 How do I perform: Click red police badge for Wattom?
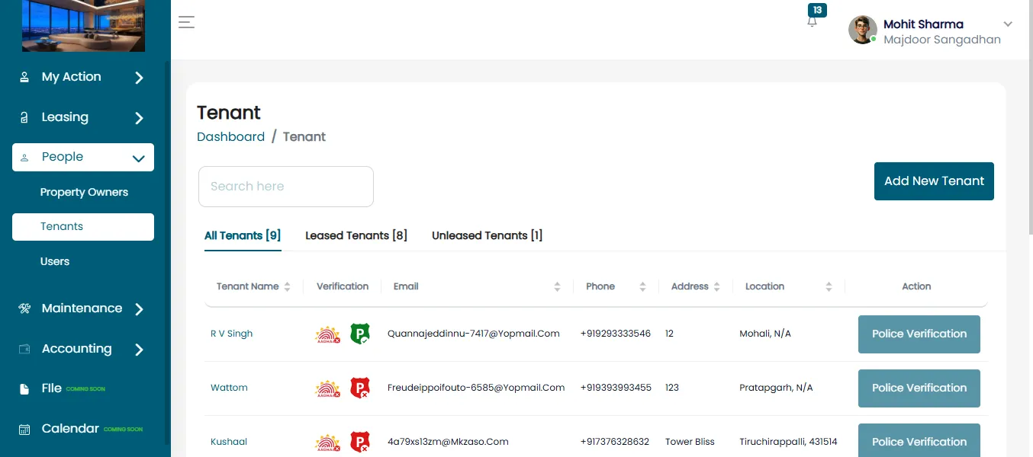click(359, 388)
